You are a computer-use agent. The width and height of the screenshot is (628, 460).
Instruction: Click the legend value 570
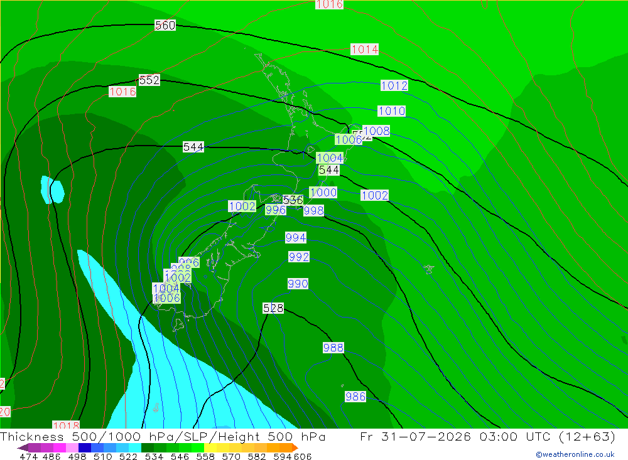[230, 456]
